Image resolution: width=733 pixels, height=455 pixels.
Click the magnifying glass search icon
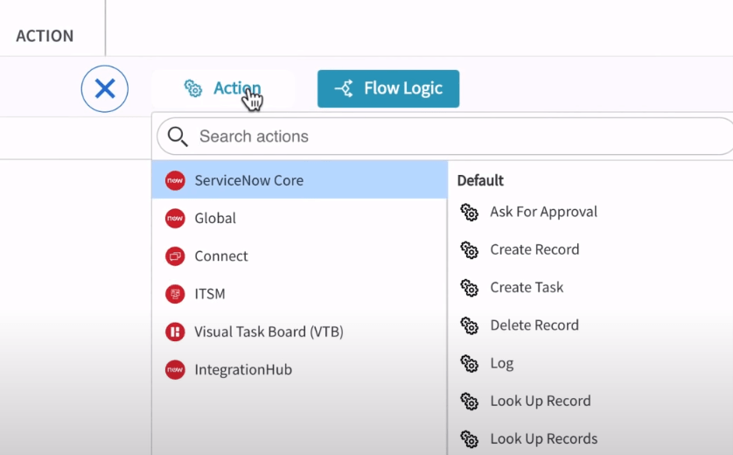coord(178,136)
